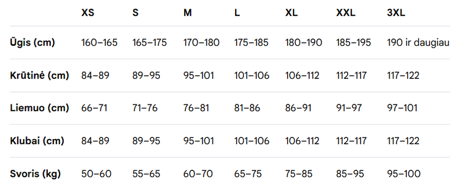Select the 95–100 weight cell
This screenshot has height=190, width=467.
coord(404,173)
